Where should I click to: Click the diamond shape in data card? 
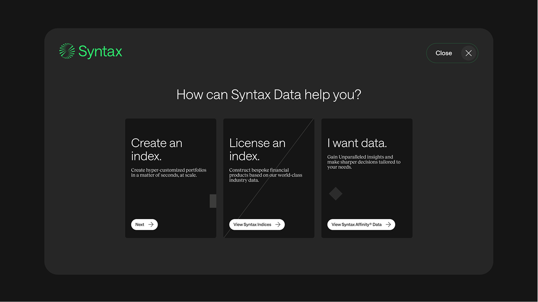tap(336, 193)
